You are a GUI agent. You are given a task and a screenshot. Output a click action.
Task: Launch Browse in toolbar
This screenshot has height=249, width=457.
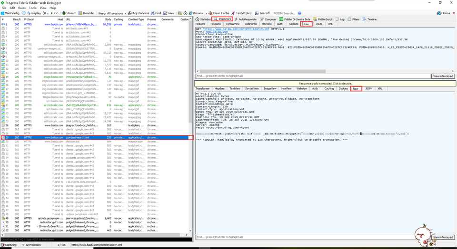click(x=196, y=13)
